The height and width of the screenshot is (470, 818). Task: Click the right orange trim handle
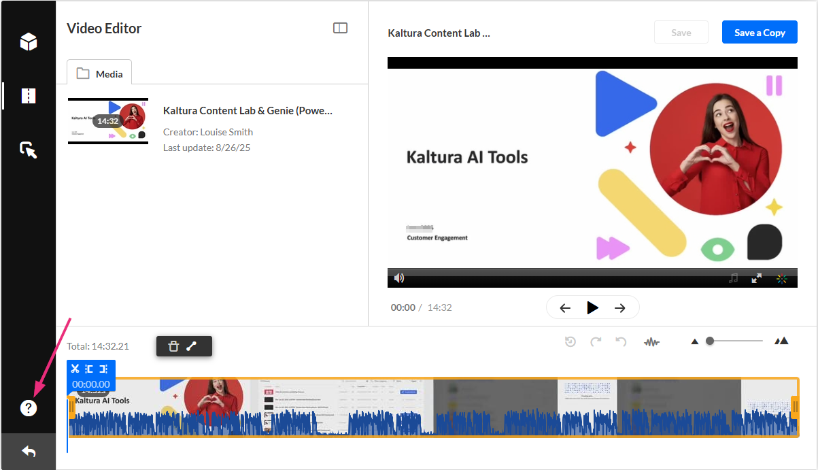(x=795, y=407)
